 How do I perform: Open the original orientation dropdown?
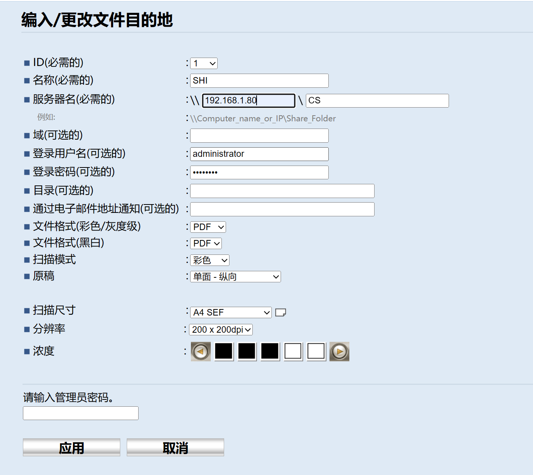point(236,277)
